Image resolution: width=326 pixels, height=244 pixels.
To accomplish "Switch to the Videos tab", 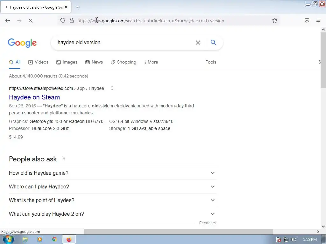I will point(39,62).
